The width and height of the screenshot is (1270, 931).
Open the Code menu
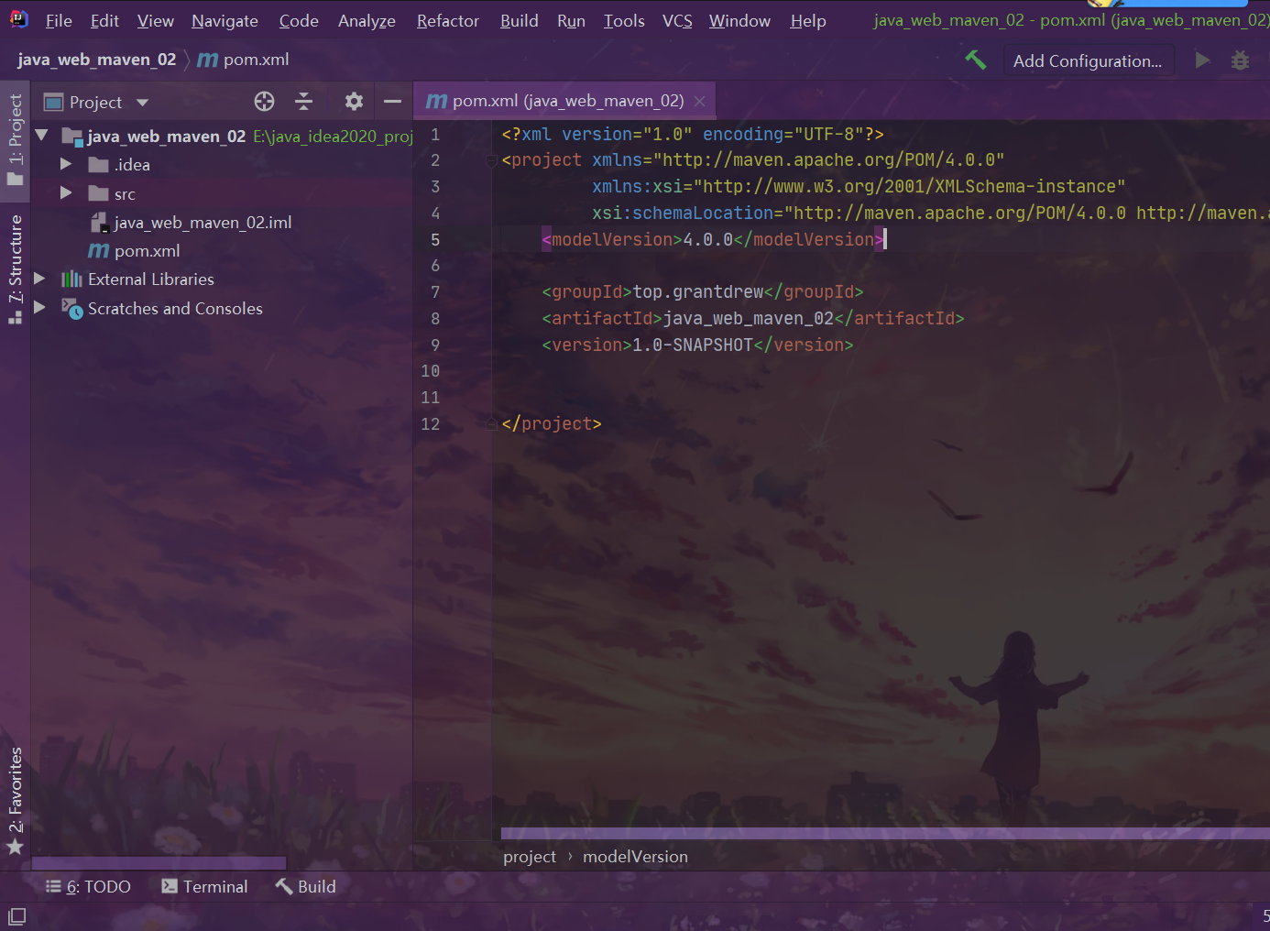pyautogui.click(x=299, y=20)
